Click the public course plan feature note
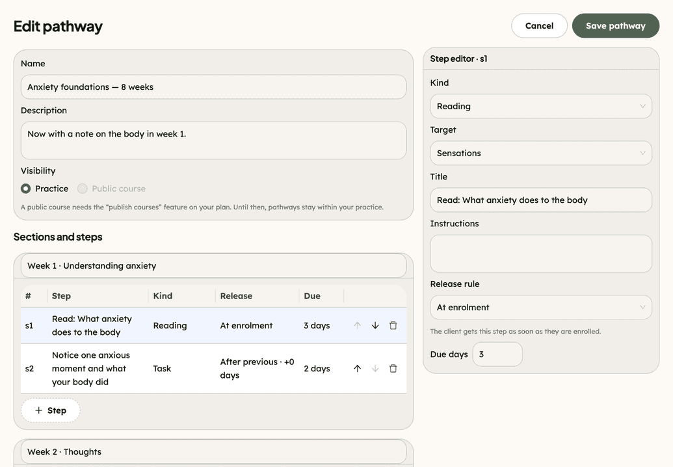Screen dimensions: 673x467 point(202,207)
